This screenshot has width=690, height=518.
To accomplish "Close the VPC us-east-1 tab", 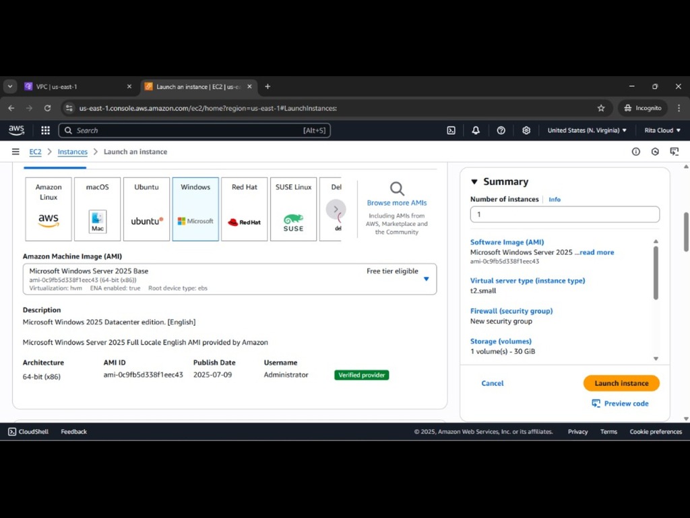I will 129,87.
